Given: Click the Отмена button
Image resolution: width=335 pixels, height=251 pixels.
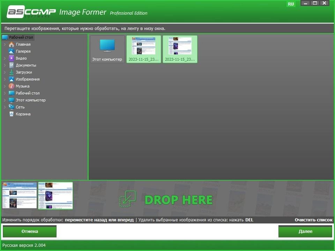Looking at the screenshot, I should [x=30, y=231].
